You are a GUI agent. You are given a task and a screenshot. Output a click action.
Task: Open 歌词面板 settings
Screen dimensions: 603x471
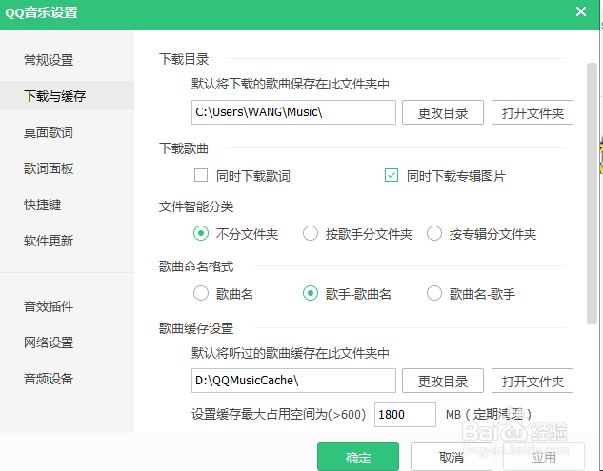click(49, 168)
